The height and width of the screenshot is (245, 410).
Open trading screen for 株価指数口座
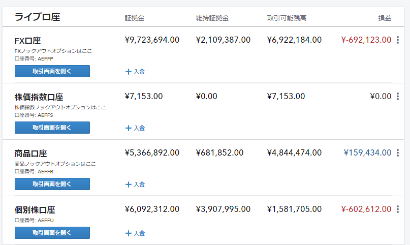52,128
